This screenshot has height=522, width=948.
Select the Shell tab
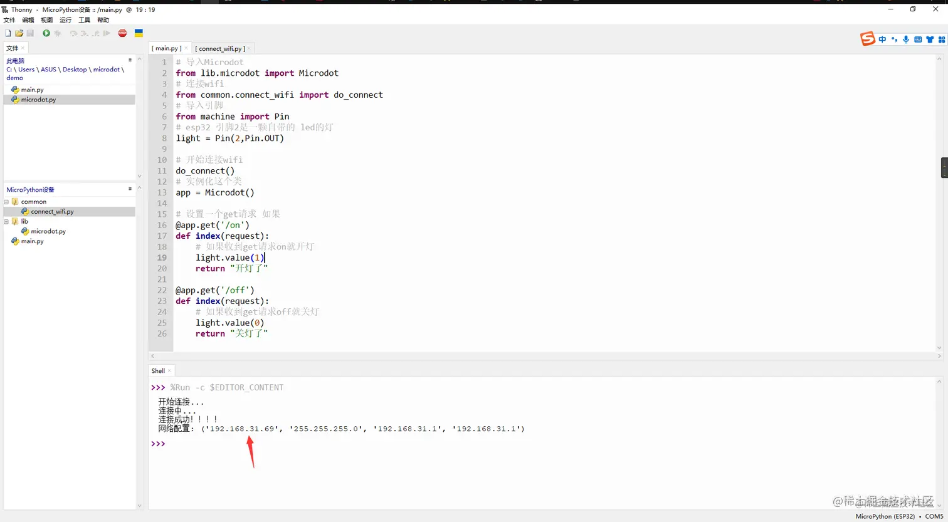pos(157,370)
